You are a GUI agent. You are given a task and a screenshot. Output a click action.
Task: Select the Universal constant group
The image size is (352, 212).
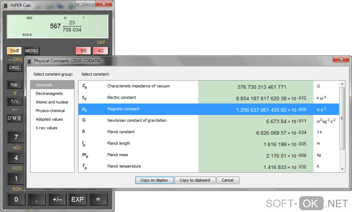(x=52, y=85)
